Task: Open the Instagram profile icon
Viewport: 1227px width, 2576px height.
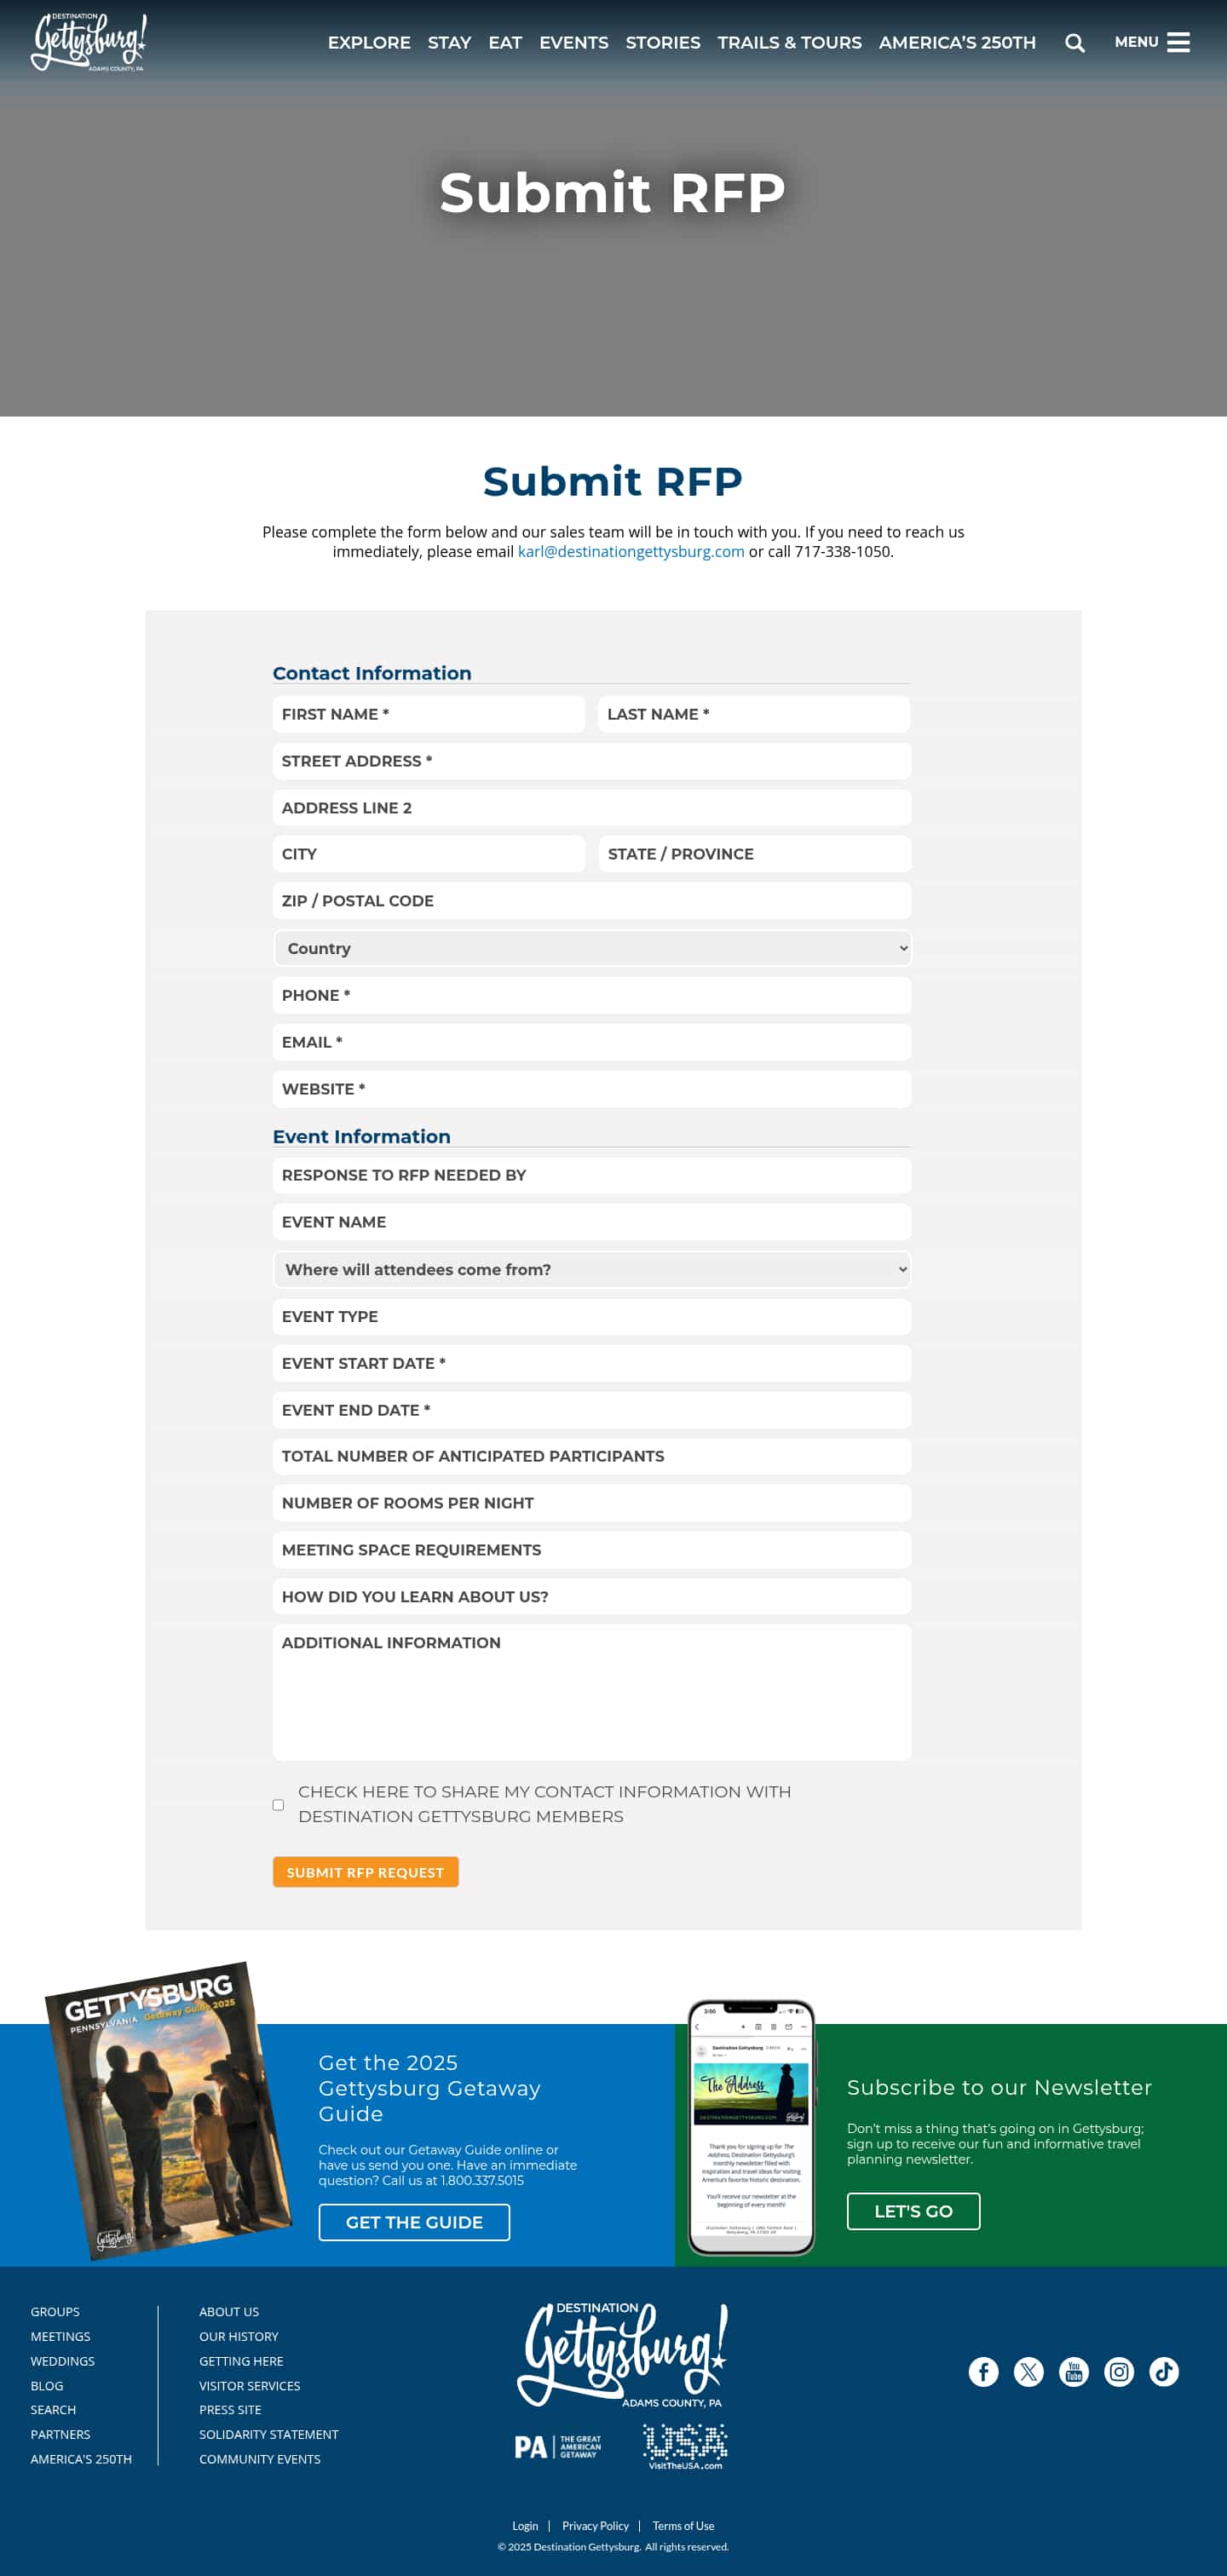Action: pos(1118,2371)
